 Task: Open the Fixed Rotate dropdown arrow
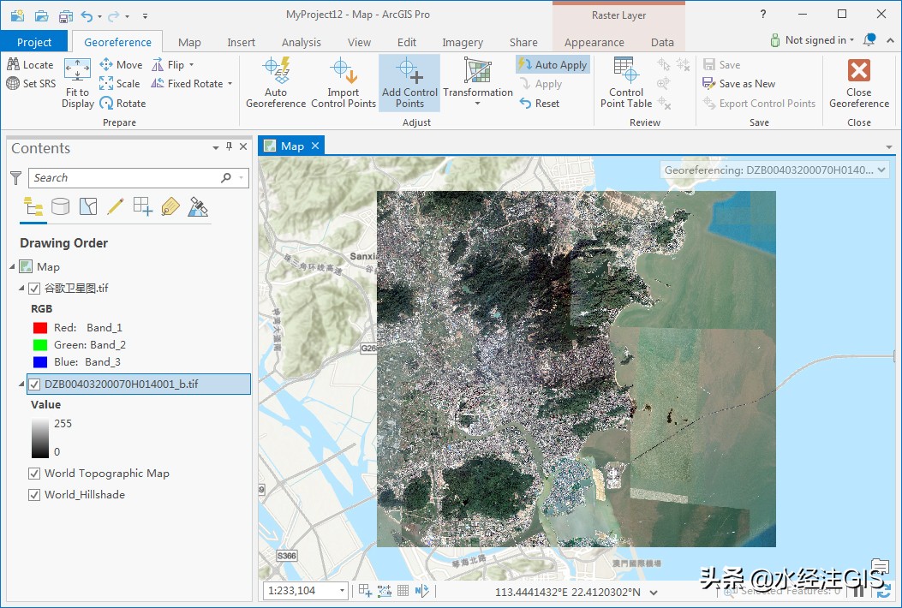[230, 84]
